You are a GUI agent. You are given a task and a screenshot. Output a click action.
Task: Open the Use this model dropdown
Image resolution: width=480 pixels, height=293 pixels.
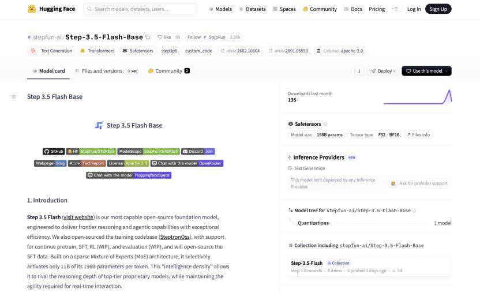[x=426, y=71]
